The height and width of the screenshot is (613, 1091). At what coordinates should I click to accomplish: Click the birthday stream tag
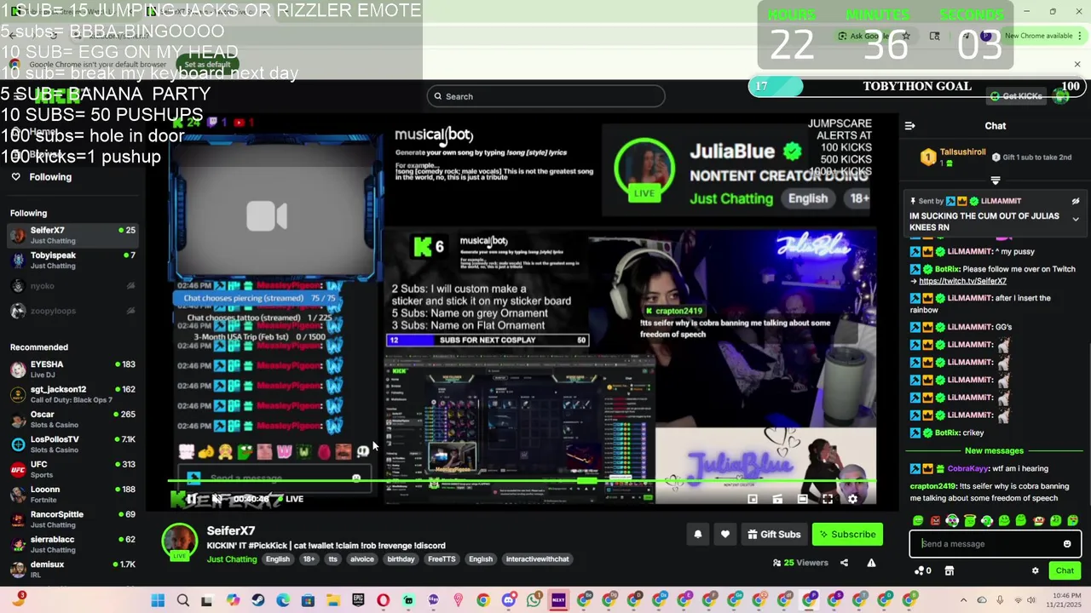pos(401,559)
